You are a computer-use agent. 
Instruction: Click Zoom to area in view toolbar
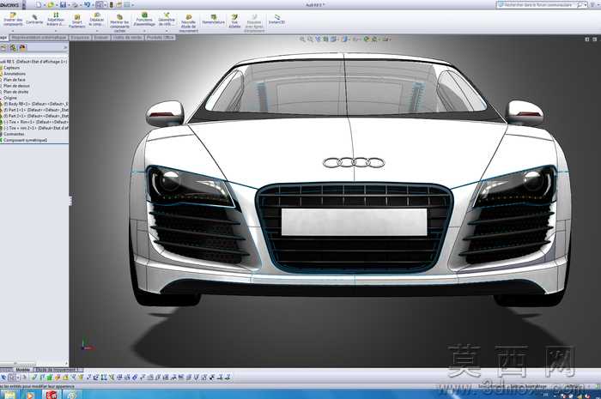[310, 39]
